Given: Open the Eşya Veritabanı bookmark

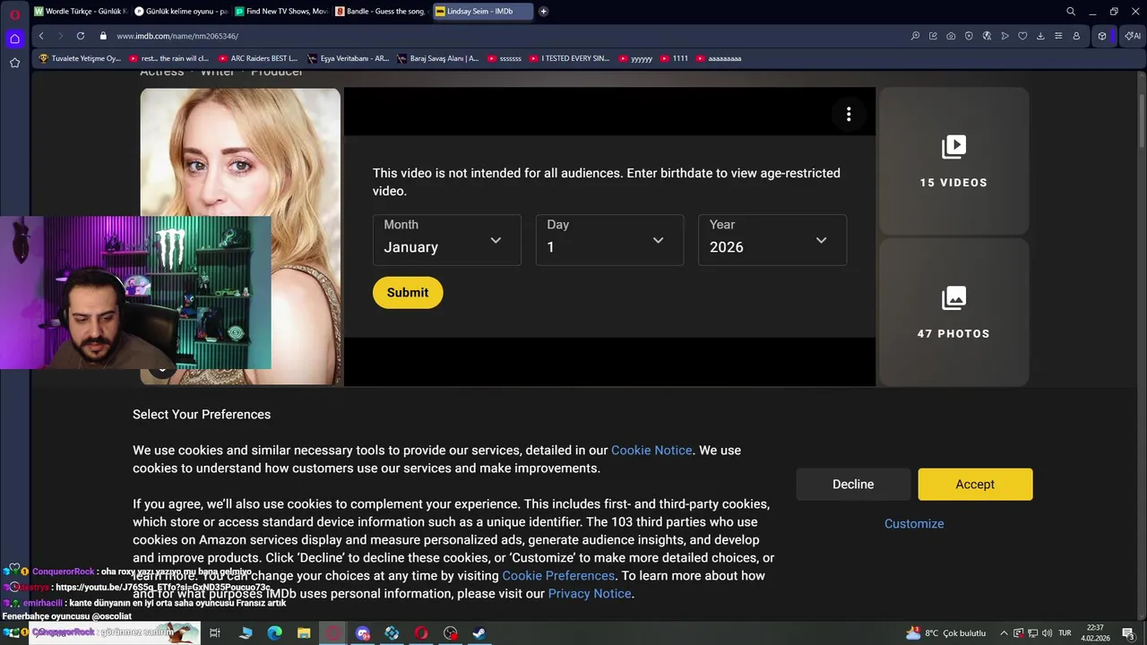Looking at the screenshot, I should pos(349,58).
